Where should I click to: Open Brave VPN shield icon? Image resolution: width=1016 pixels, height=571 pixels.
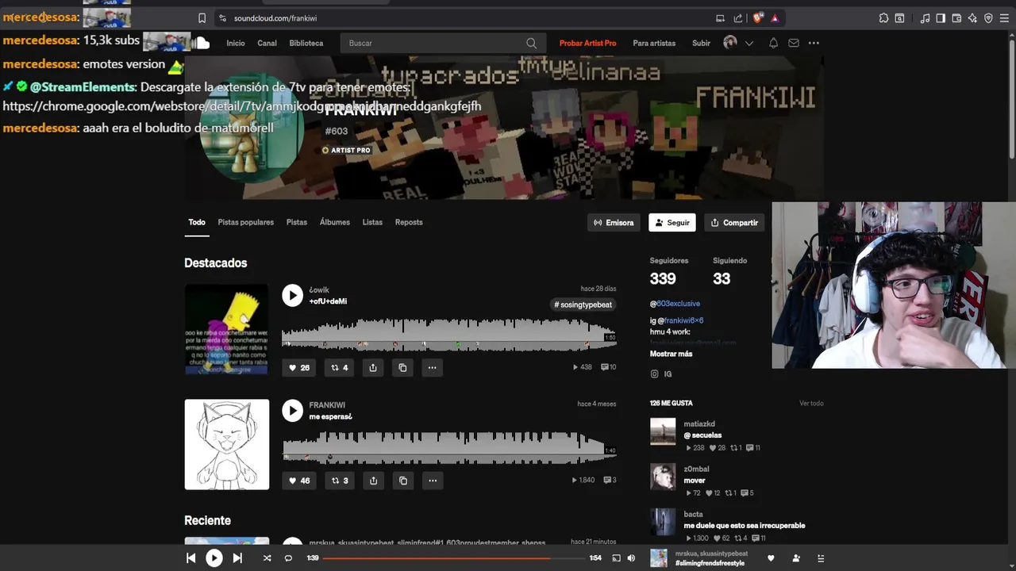tap(988, 18)
